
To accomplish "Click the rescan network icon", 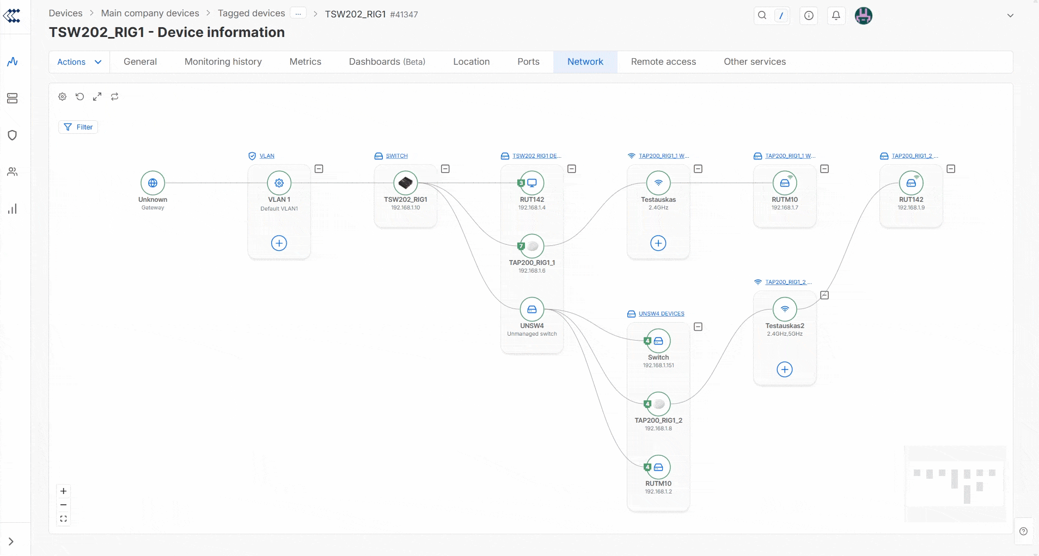I will (x=115, y=97).
